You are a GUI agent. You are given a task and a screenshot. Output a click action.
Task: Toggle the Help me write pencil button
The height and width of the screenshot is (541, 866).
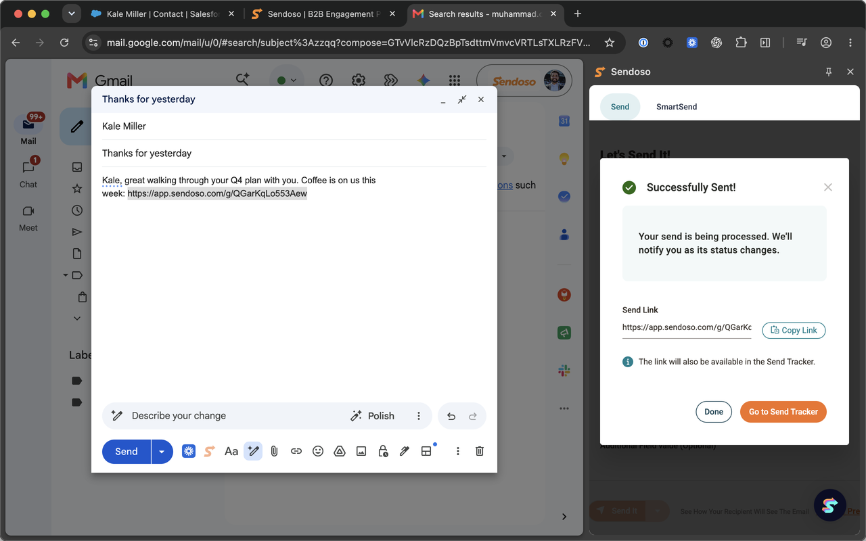(253, 451)
